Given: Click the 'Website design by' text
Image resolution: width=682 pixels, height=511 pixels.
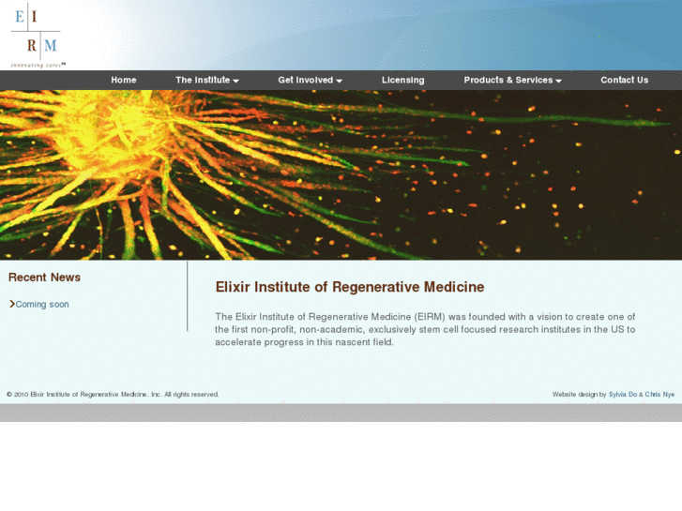Looking at the screenshot, I should (580, 395).
